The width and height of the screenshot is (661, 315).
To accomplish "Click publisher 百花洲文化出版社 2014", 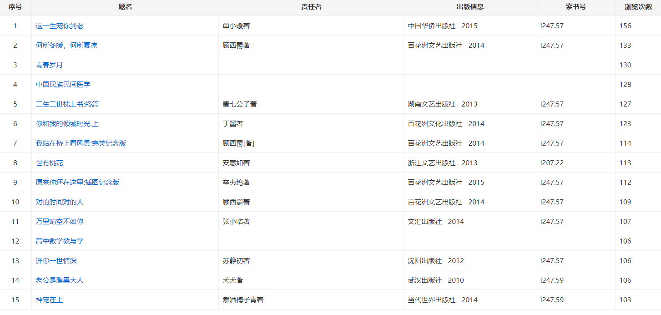I will (x=446, y=124).
